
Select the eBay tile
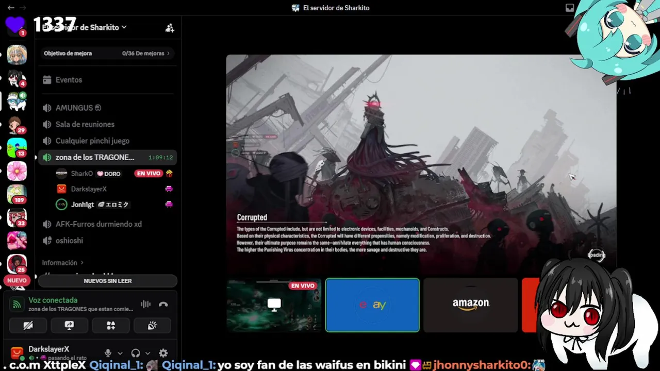[x=372, y=305]
